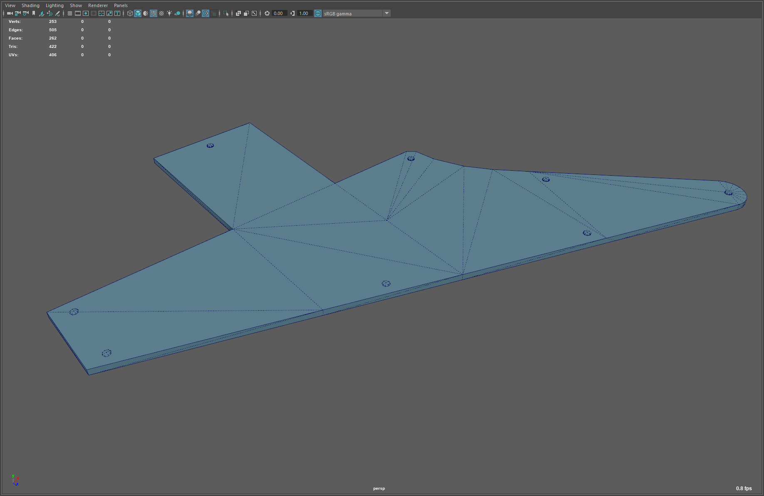764x496 pixels.
Task: Toggle X-Ray Active Components icon
Action: point(246,13)
